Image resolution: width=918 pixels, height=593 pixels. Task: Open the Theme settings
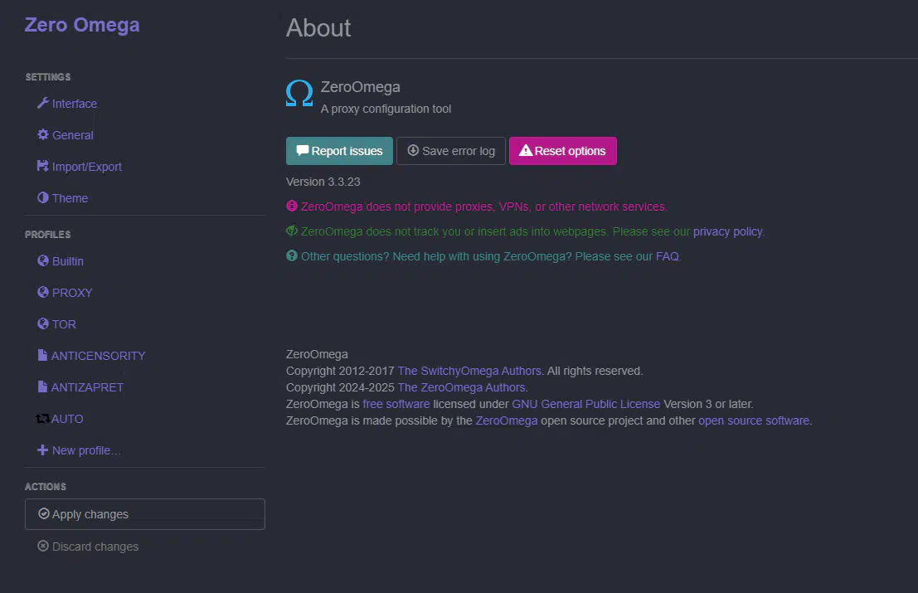pos(70,198)
